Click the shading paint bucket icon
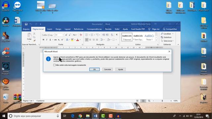Screen dimensions: 212x119 click(108, 40)
